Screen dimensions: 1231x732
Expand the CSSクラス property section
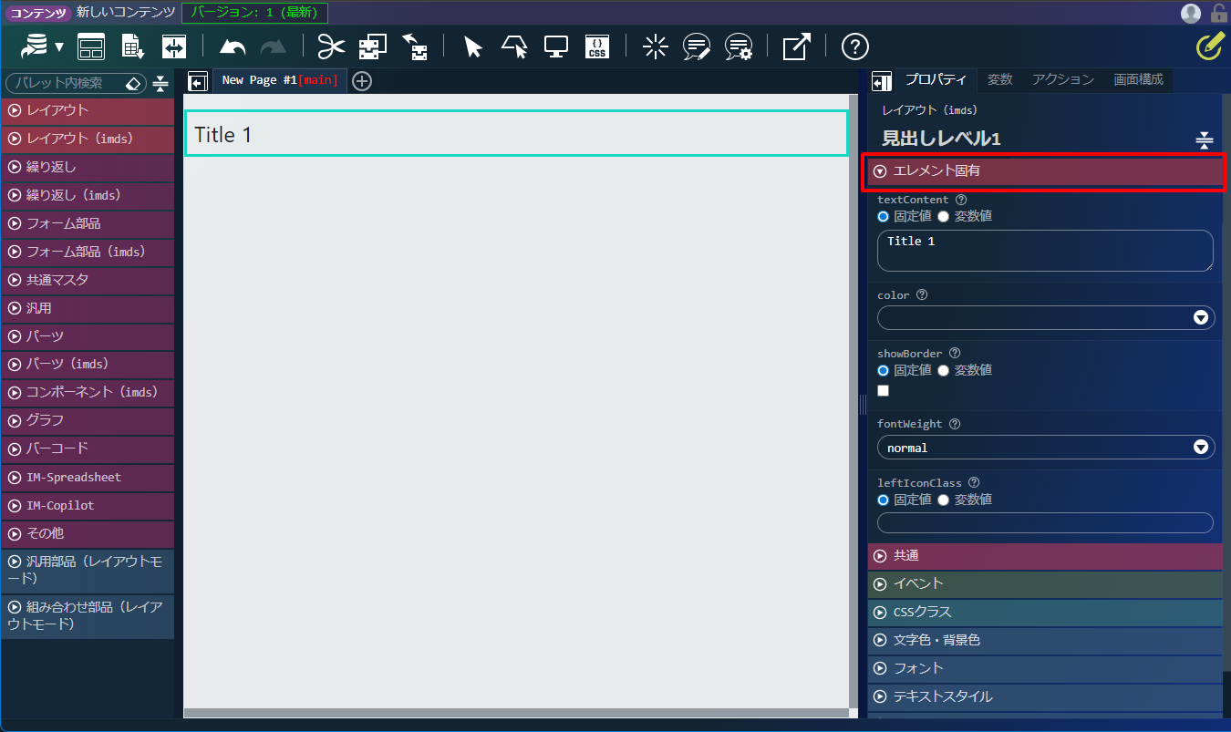click(1045, 613)
